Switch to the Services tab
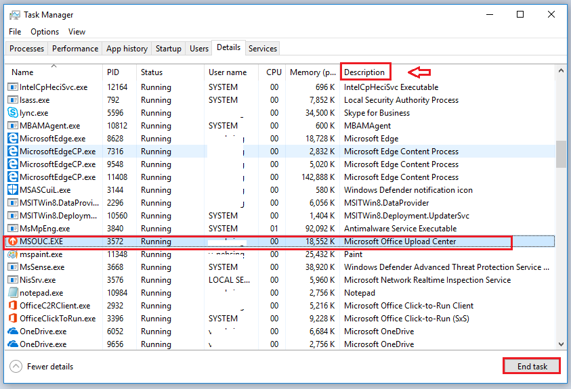Screen dimensions: 571x389 (x=263, y=49)
